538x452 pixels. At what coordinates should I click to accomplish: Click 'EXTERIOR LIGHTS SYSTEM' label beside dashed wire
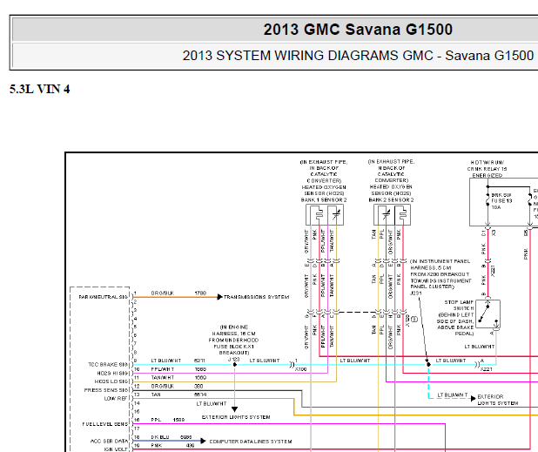[497, 400]
